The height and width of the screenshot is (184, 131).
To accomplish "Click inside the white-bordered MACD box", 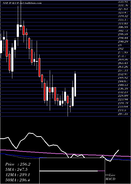I will 72,171.
